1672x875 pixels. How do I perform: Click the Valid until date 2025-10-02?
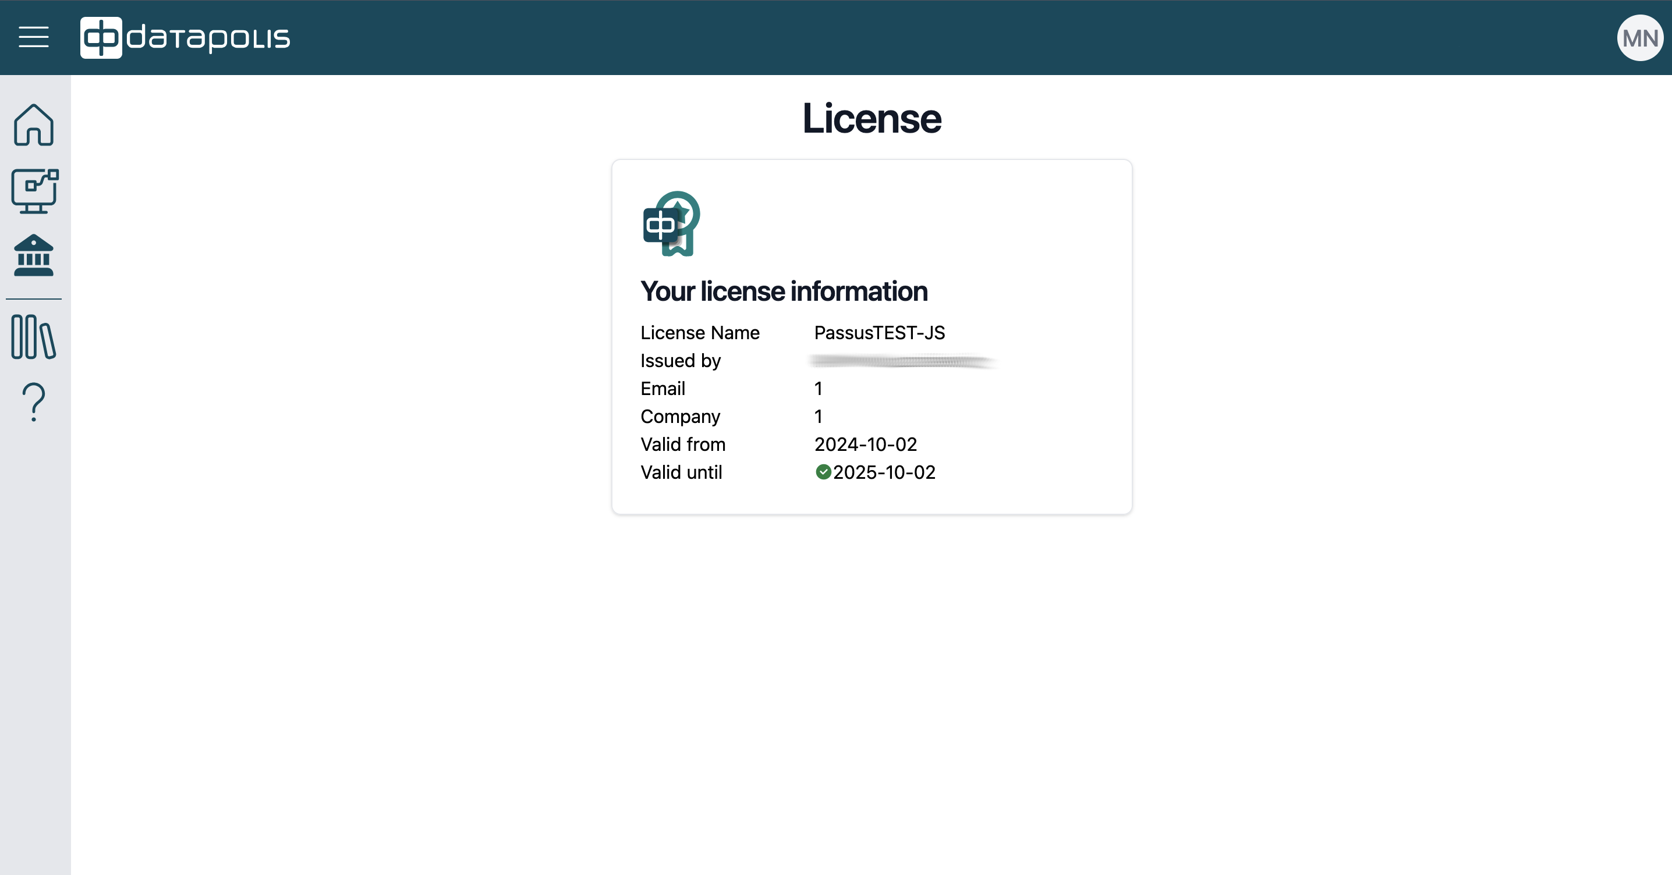[884, 472]
